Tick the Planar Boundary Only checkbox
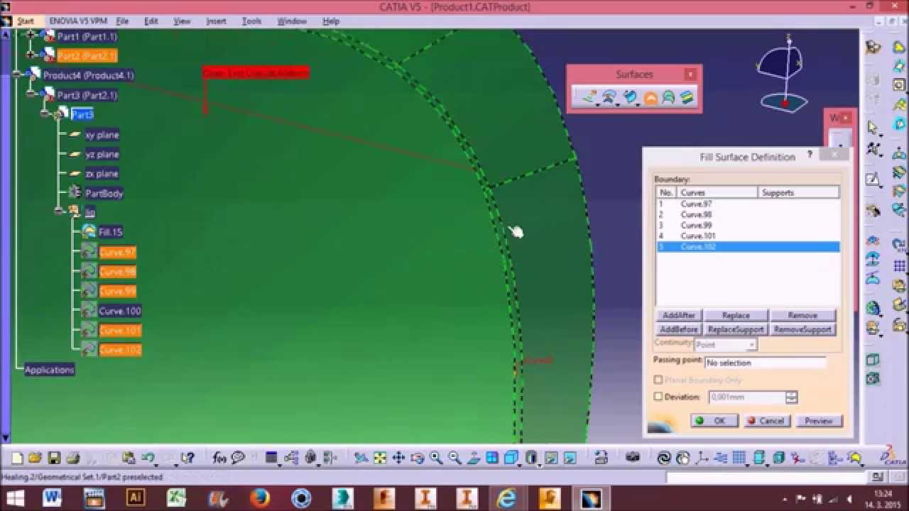Screen dimensions: 909x511 [658, 380]
